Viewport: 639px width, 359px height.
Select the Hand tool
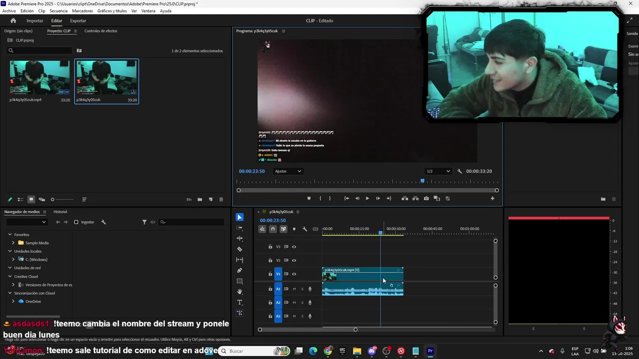click(x=240, y=292)
